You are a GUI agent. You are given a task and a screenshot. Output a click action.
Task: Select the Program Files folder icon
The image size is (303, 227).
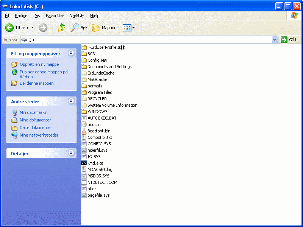84,92
